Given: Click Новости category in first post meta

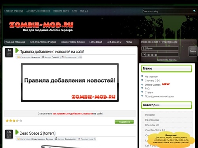Looking at the screenshot, I should [x=36, y=57].
